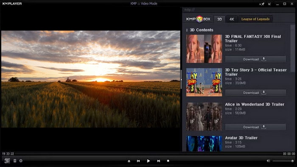Mute audio via the speaker icon
The height and width of the screenshot is (167, 297).
tap(268, 161)
